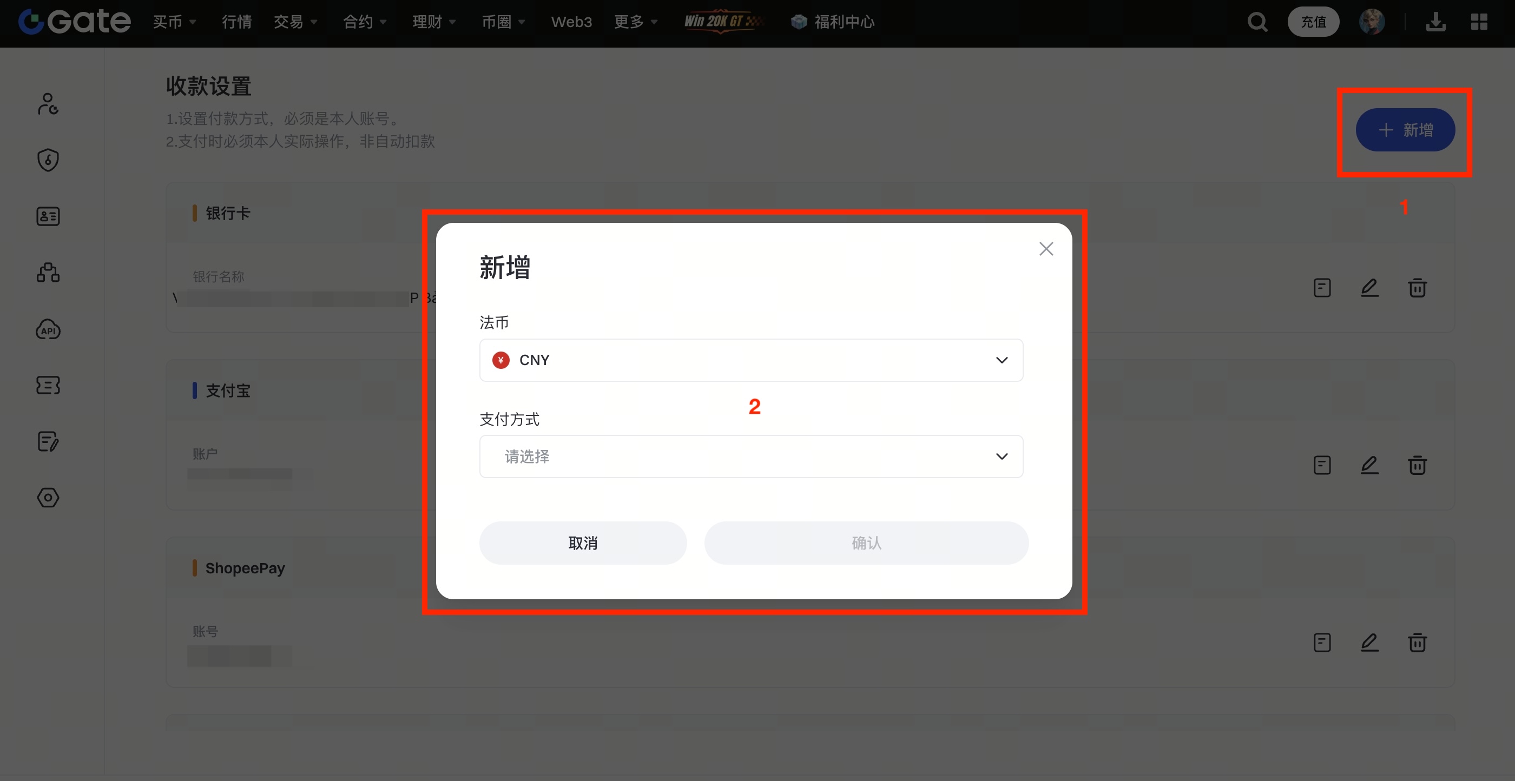Open the details icon for ShopeePay row

click(x=1322, y=642)
